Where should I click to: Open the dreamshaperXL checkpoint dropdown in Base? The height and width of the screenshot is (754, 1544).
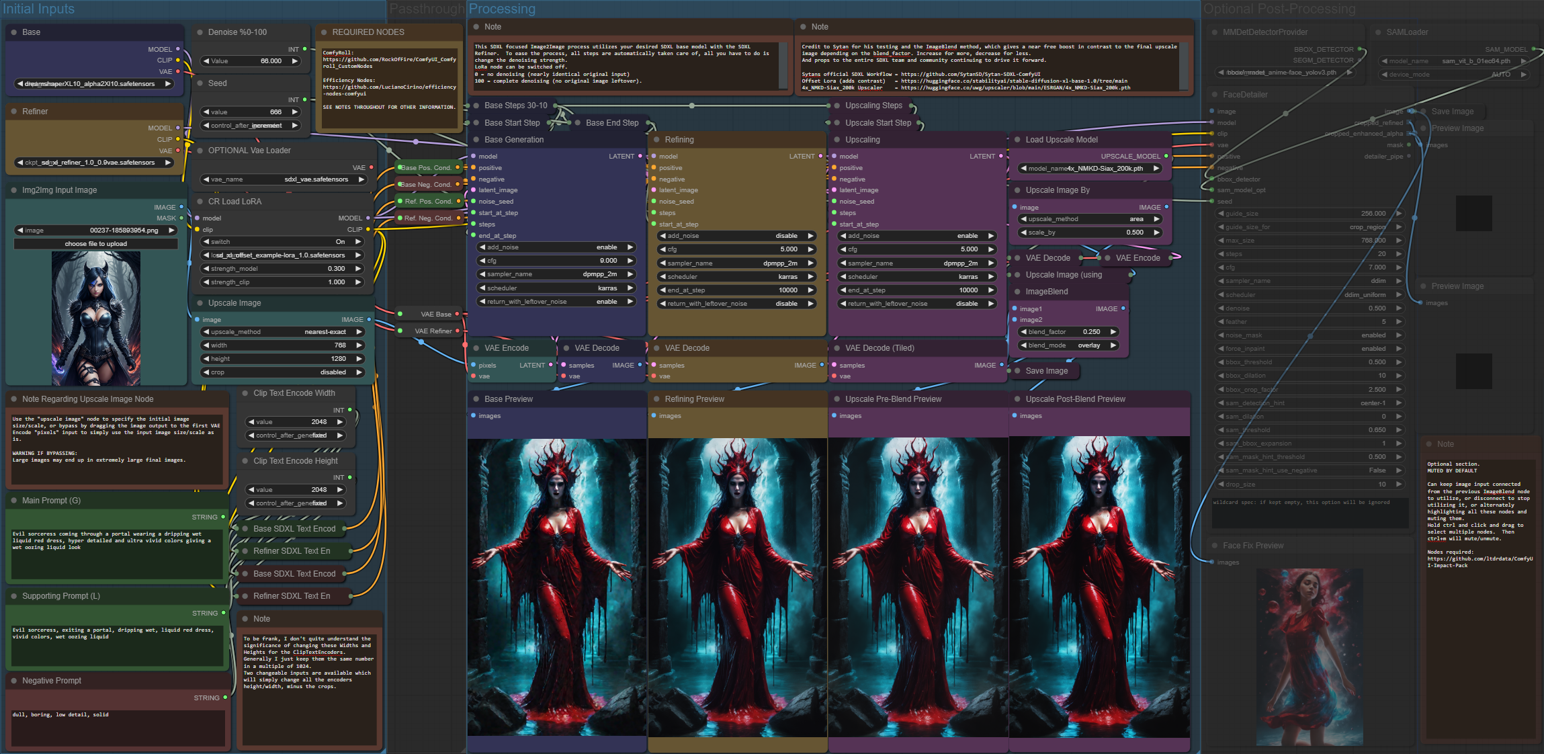pos(94,84)
